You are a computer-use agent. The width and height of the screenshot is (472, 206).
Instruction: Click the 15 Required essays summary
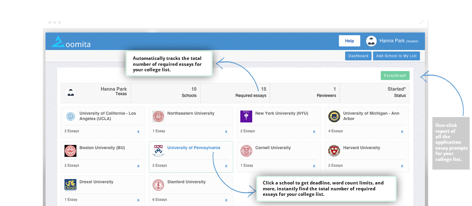tap(251, 92)
